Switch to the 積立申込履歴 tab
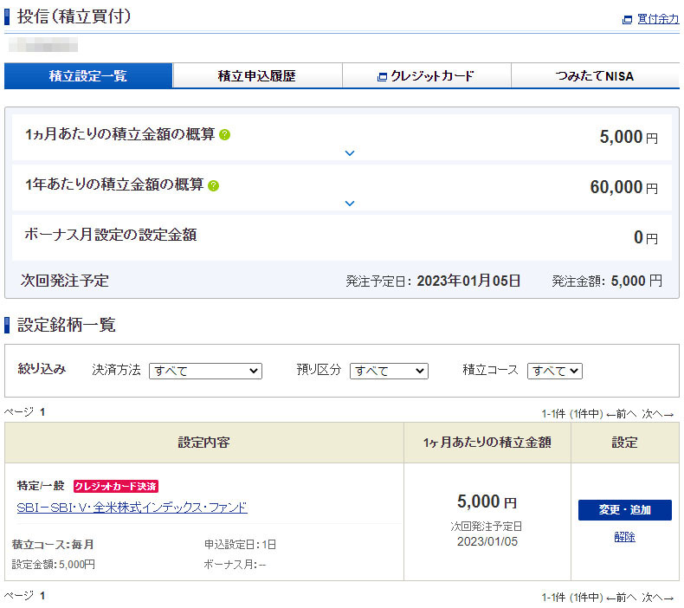Screen dimensions: 684x608 (x=257, y=76)
